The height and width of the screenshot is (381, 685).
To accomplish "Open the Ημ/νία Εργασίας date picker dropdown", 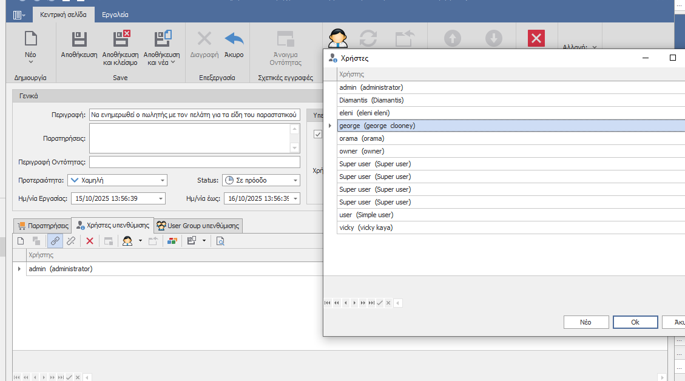I will (160, 198).
